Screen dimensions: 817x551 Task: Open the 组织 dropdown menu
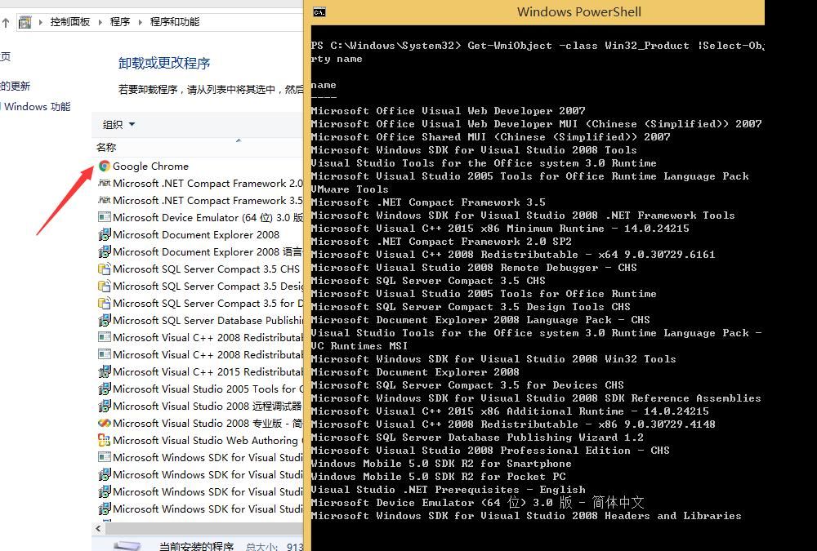point(118,124)
